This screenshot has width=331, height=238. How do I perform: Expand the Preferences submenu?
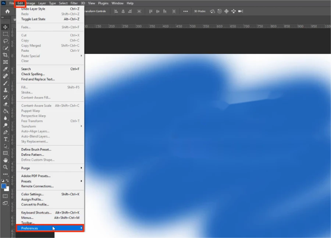tap(50, 228)
